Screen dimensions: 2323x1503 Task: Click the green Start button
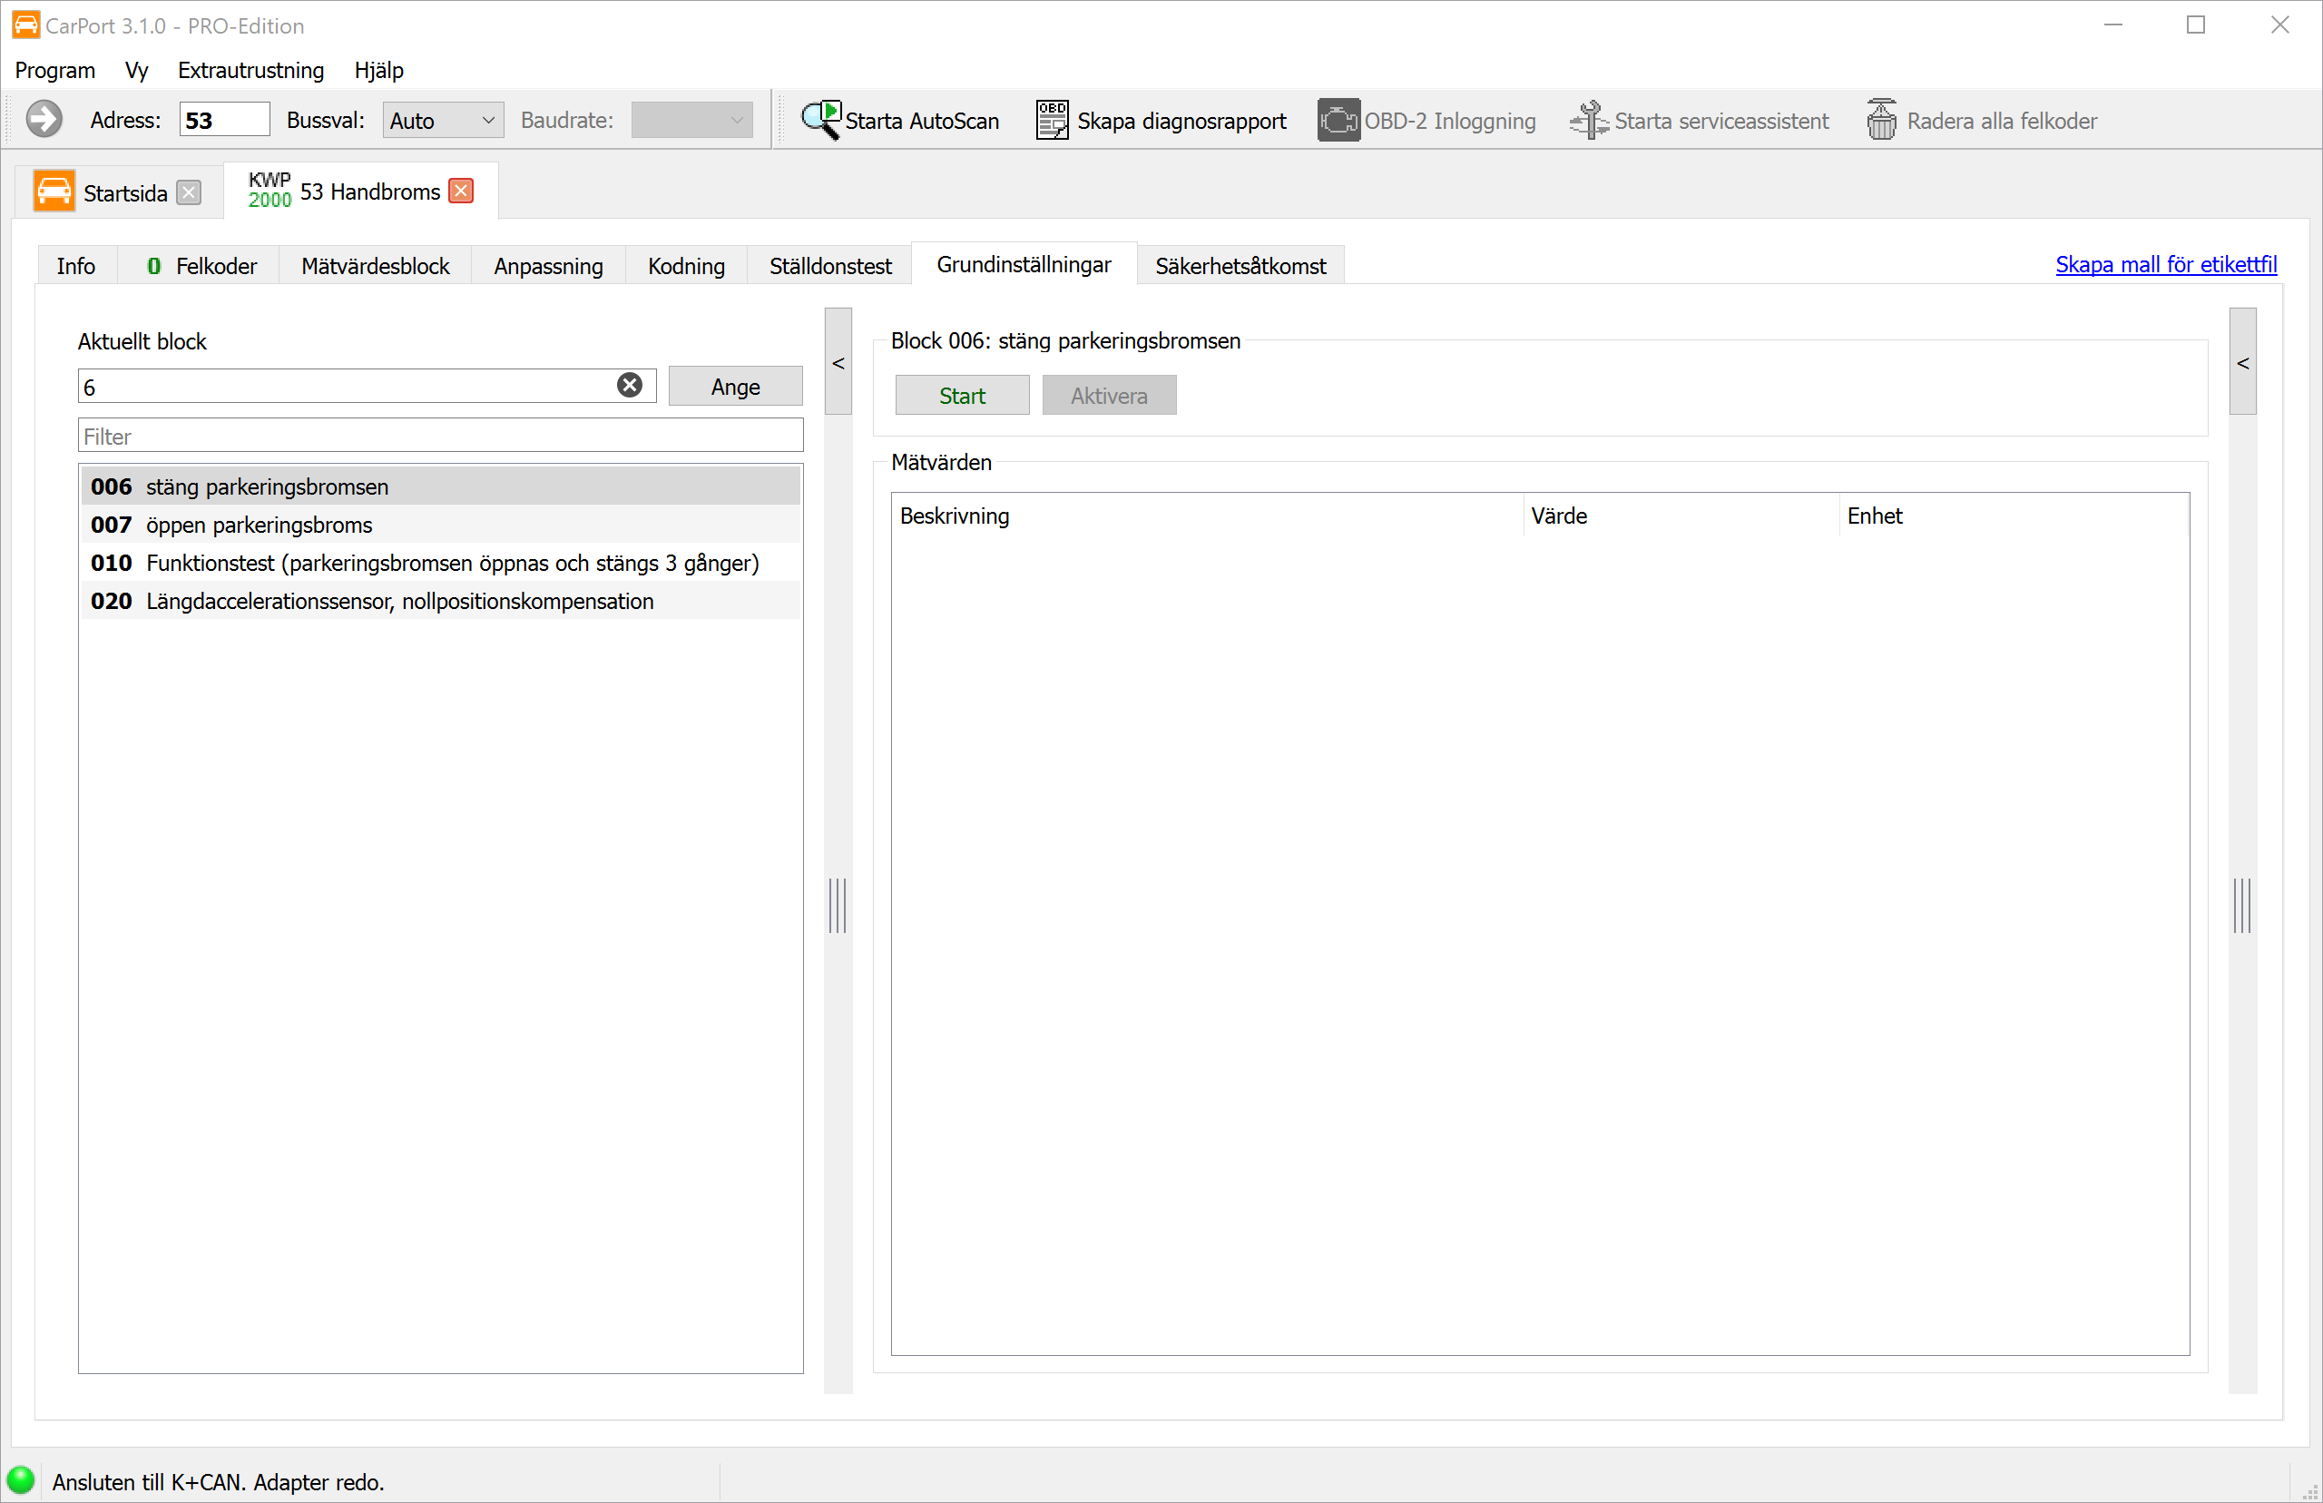tap(962, 396)
